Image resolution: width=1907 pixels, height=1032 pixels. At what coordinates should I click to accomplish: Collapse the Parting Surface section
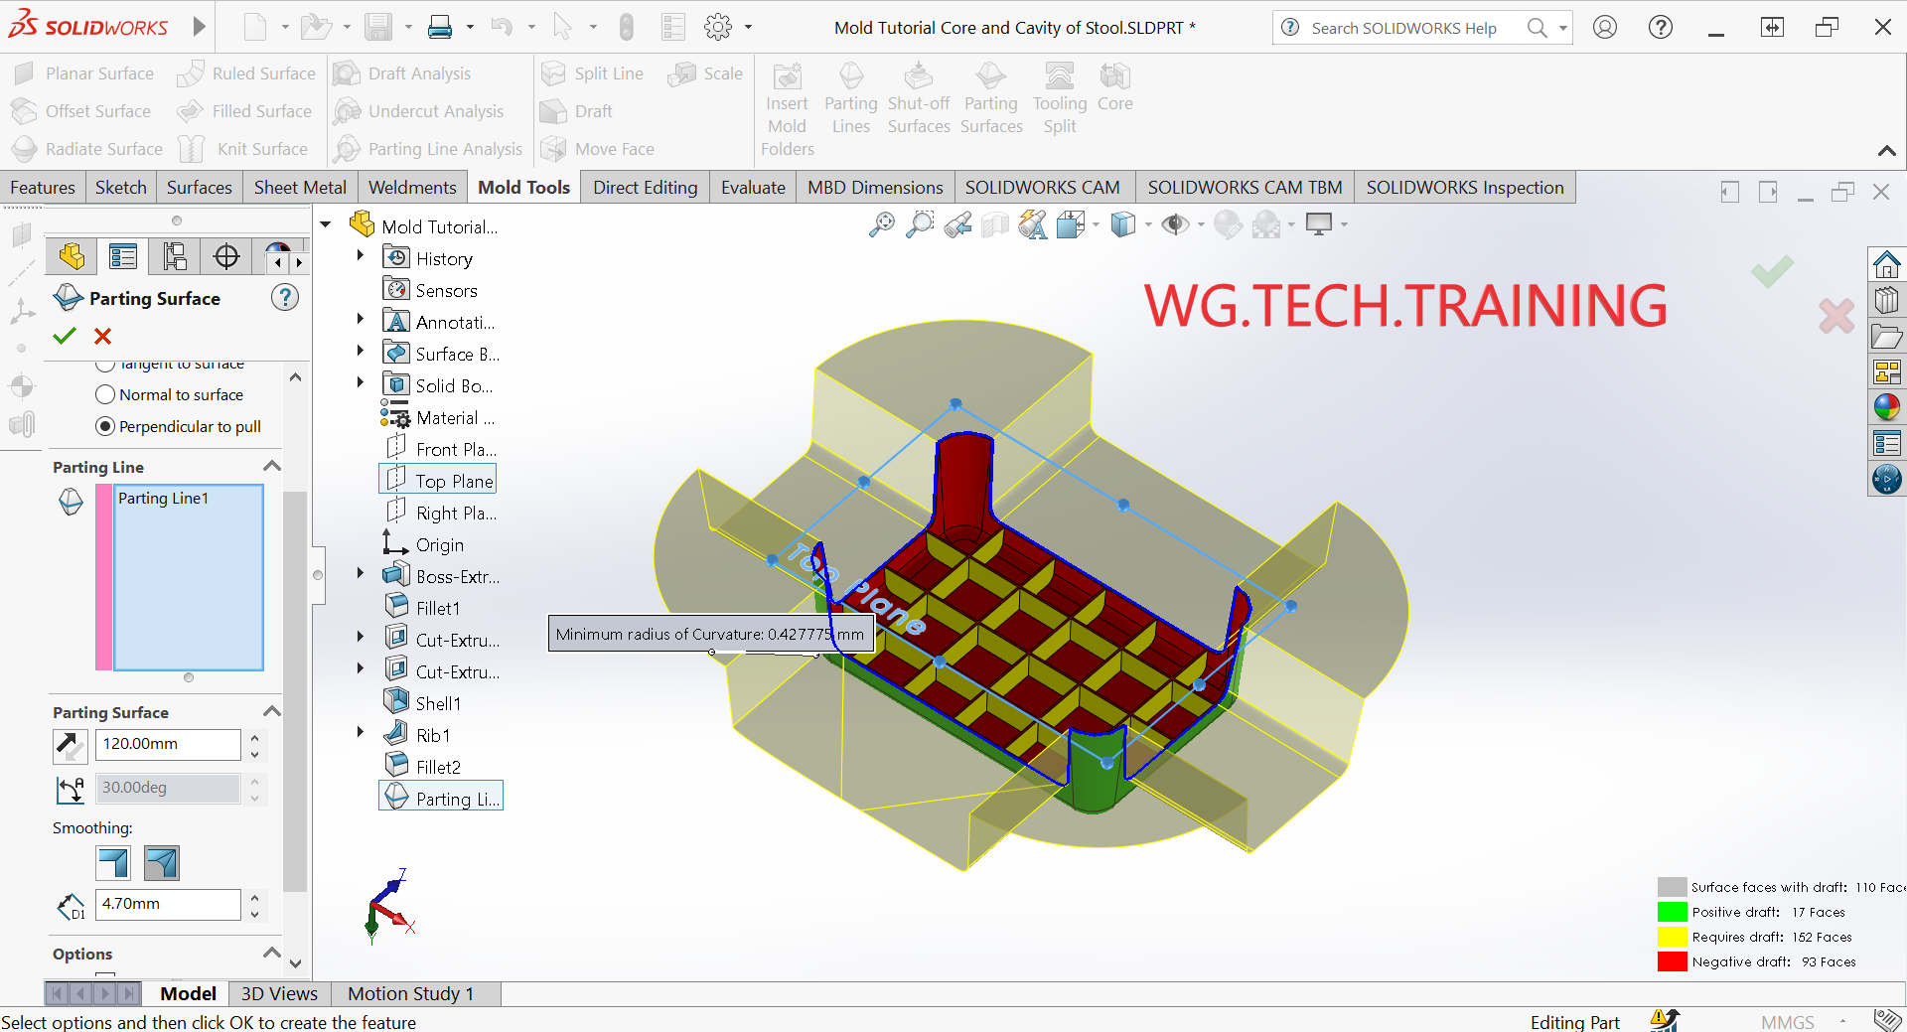(272, 711)
